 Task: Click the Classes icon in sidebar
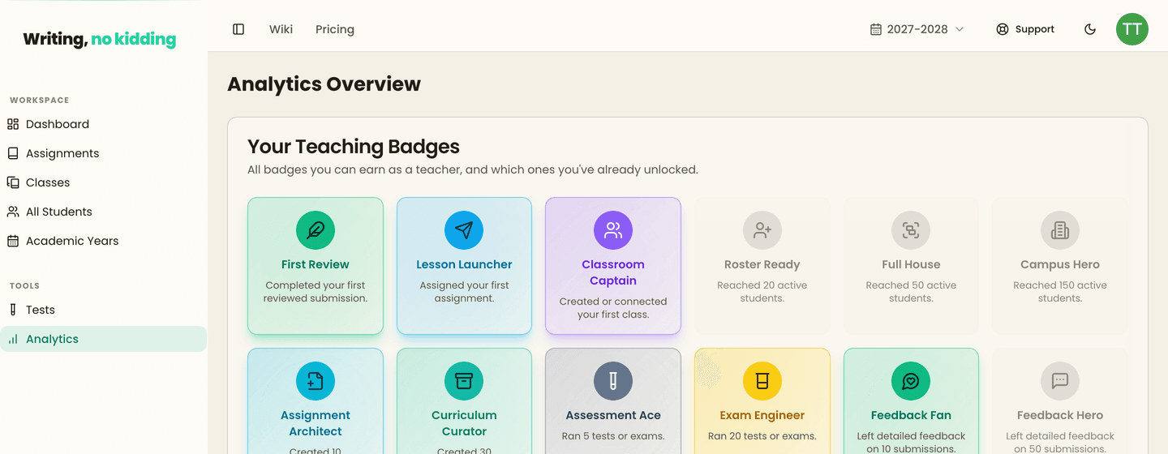tap(13, 182)
